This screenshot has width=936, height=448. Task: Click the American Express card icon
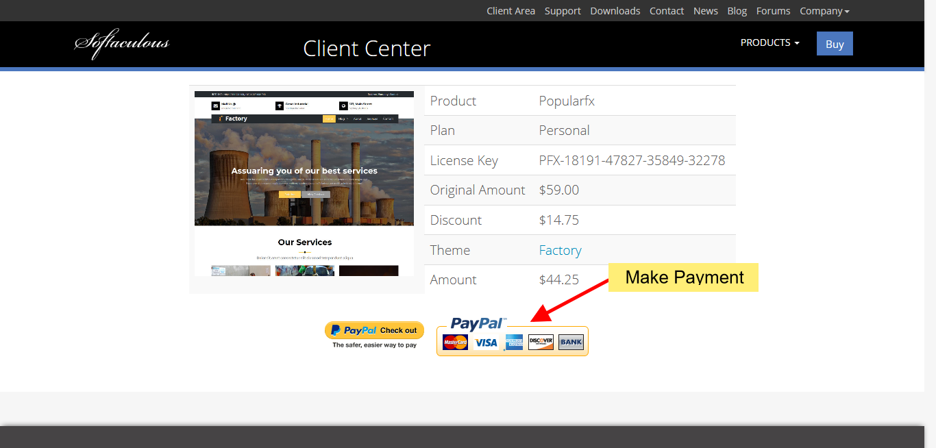514,343
